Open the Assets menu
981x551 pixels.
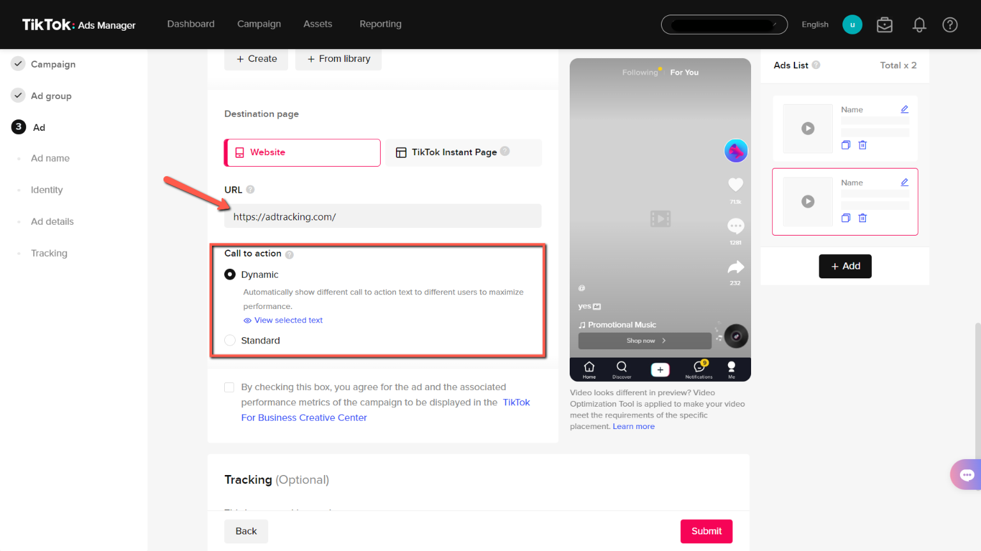click(317, 24)
